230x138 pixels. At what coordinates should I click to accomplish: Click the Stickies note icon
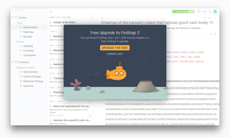(x=21, y=36)
